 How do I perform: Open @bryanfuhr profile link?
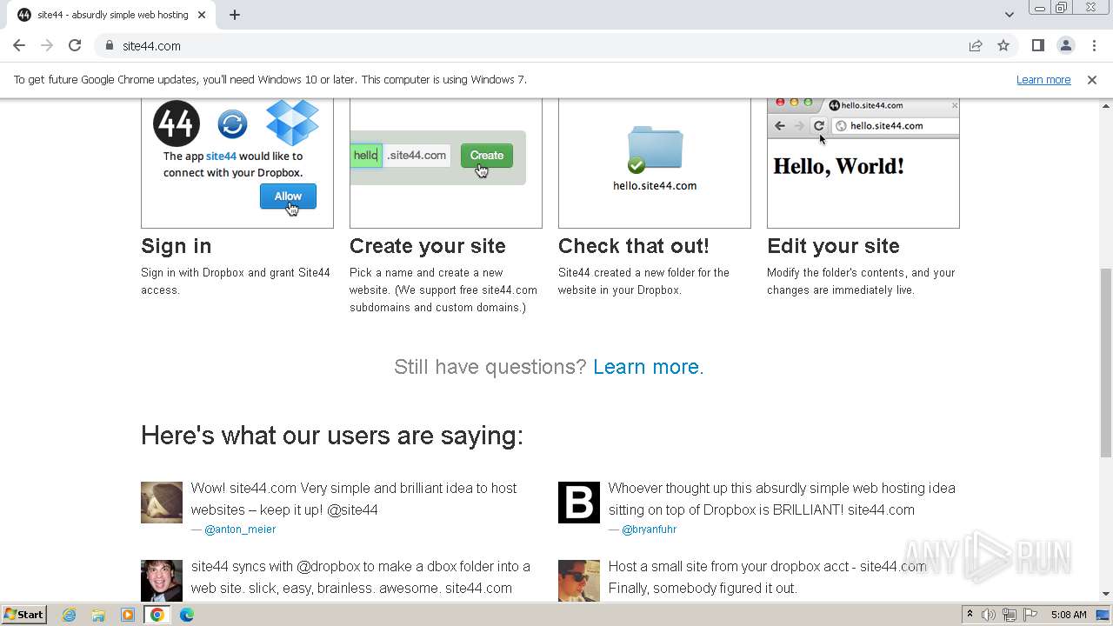(x=649, y=529)
